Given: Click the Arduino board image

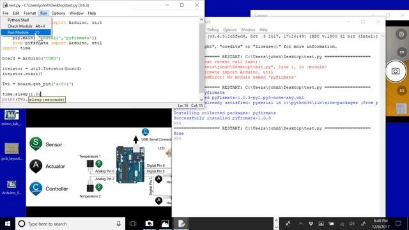Looking at the screenshot, I should (130, 165).
